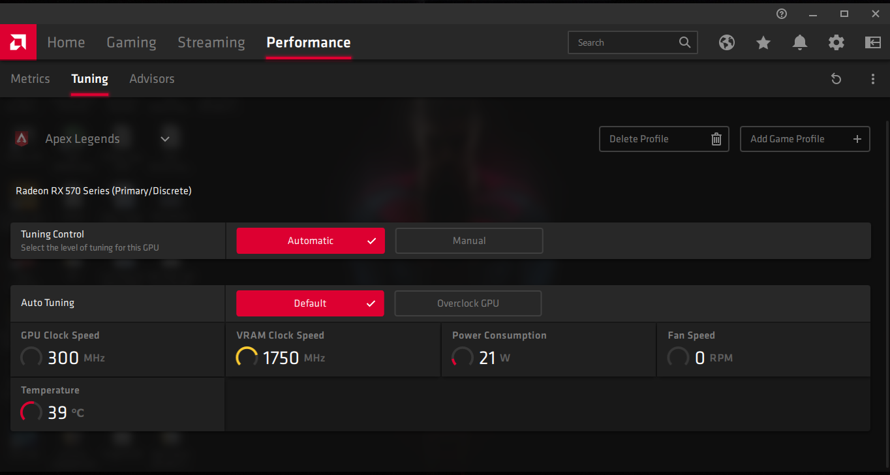This screenshot has width=890, height=475.
Task: Click the Auto Tuning label
Action: click(48, 303)
